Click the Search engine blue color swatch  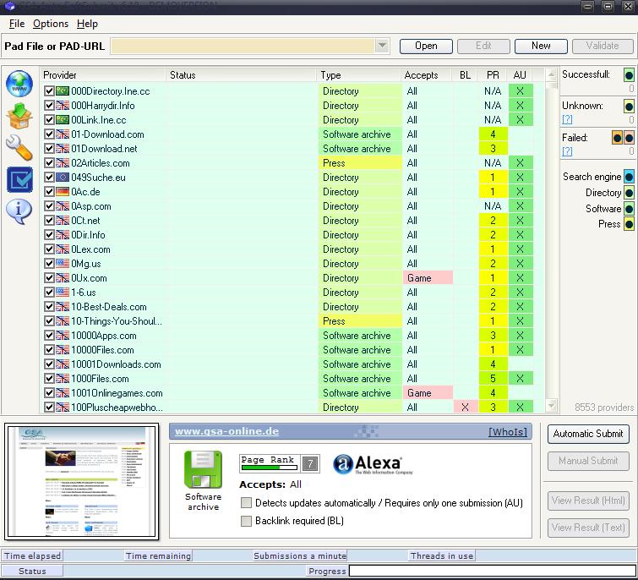629,177
